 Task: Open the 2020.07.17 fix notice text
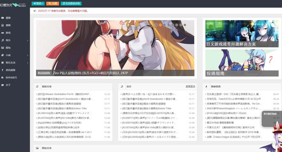pos(63,11)
